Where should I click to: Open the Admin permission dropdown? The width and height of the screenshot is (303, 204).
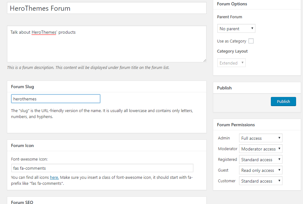[261, 138]
